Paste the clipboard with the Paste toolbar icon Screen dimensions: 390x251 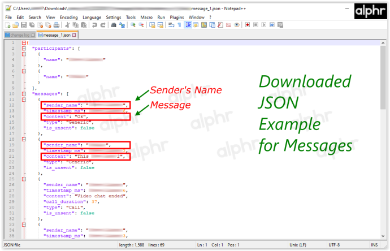point(84,25)
